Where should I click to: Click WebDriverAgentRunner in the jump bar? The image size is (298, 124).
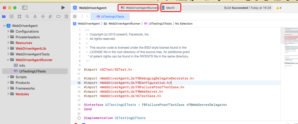(122, 24)
